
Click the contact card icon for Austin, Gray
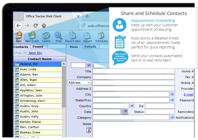[x=17, y=107]
